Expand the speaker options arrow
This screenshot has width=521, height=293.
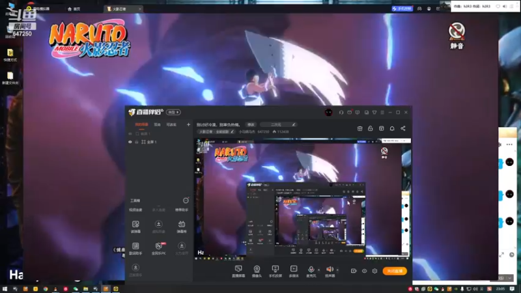coord(337,270)
